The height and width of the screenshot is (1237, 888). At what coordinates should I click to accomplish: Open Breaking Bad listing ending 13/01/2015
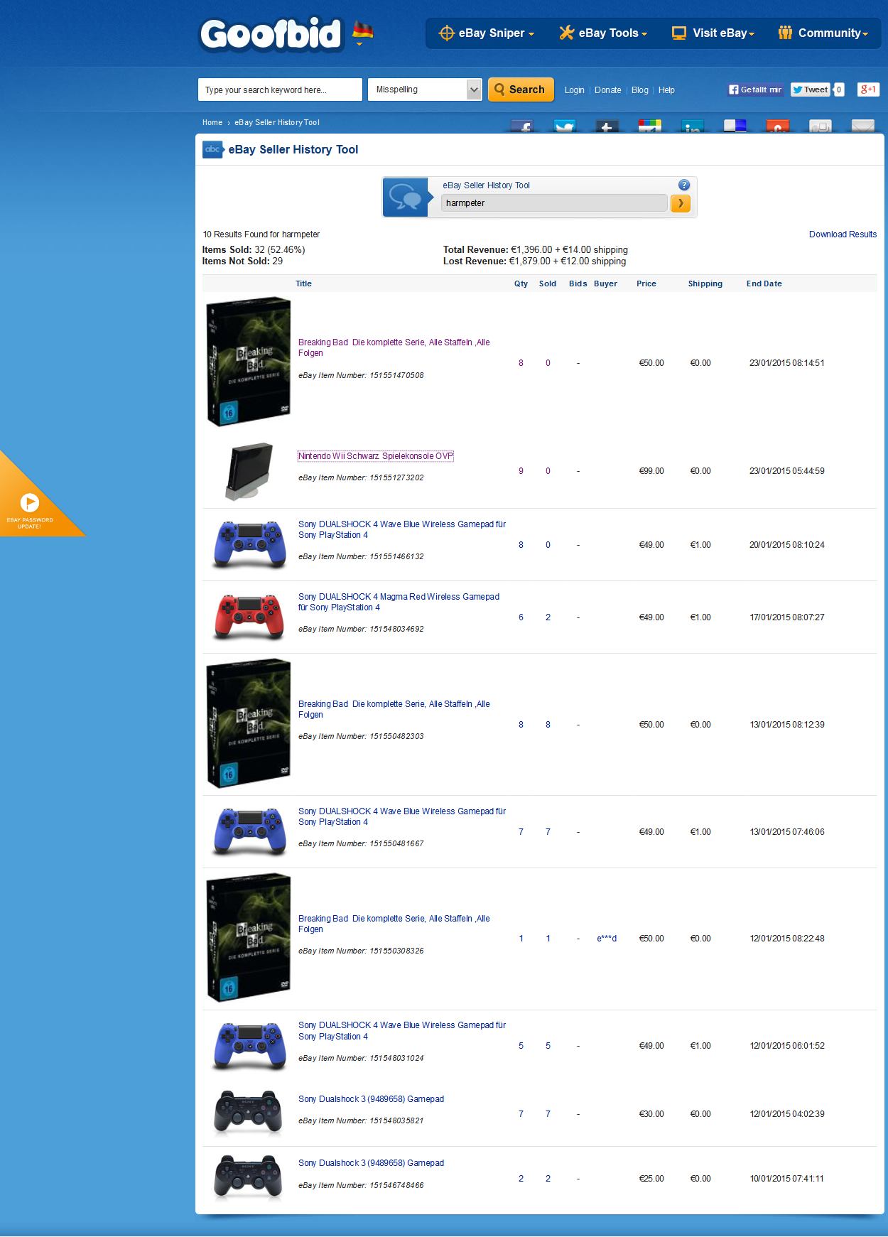(x=394, y=709)
